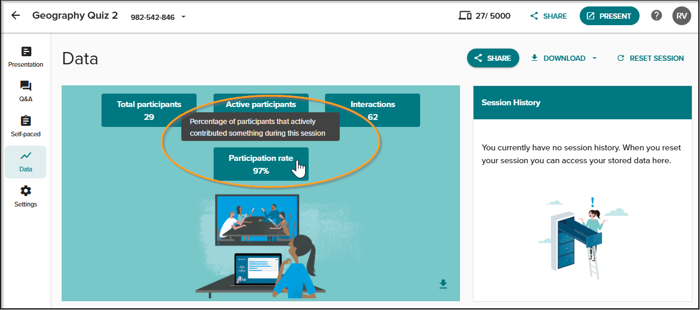Screen dimensions: 700x310
Task: Download the infographic using bottom-right arrow icon
Action: click(443, 284)
